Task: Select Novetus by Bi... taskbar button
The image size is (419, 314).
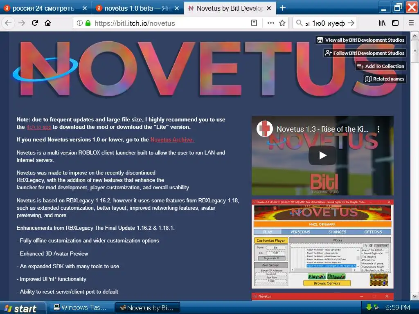Action: (x=147, y=308)
